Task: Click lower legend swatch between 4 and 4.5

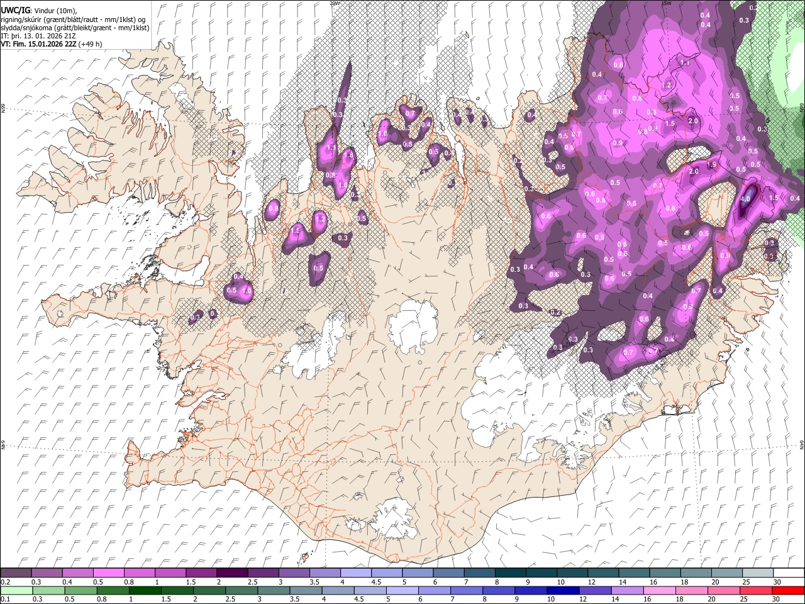Action: click(338, 591)
